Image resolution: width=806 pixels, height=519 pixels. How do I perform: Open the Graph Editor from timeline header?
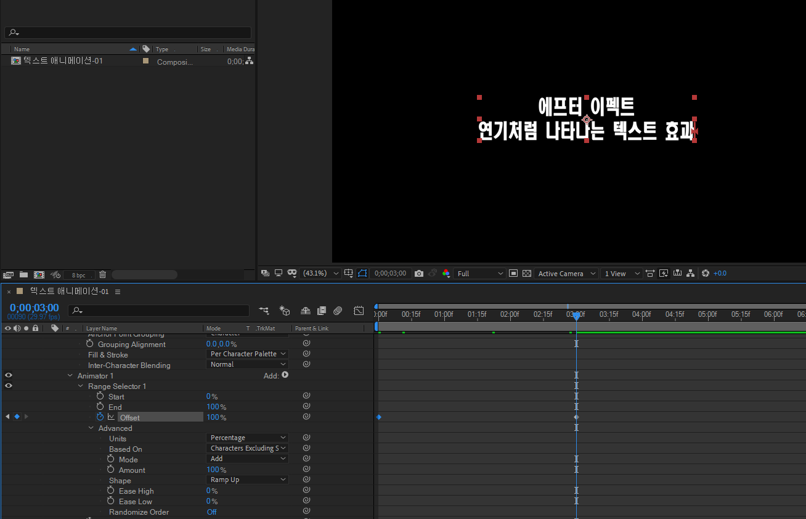pos(359,311)
